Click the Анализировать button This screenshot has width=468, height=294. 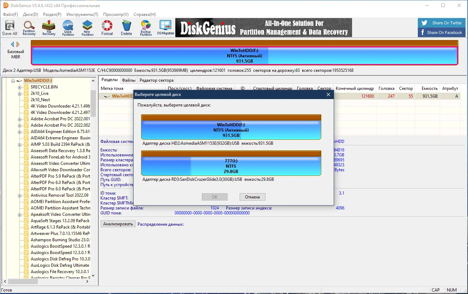118,224
